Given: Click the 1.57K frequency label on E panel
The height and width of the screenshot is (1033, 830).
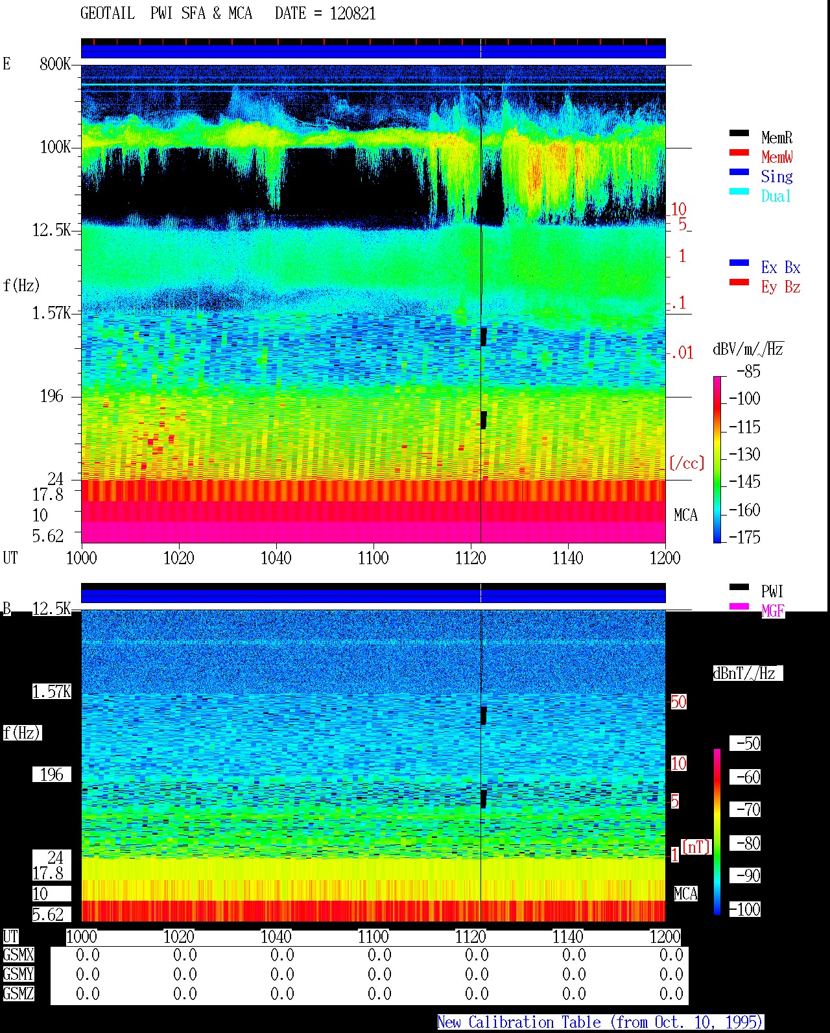Looking at the screenshot, I should pyautogui.click(x=52, y=313).
